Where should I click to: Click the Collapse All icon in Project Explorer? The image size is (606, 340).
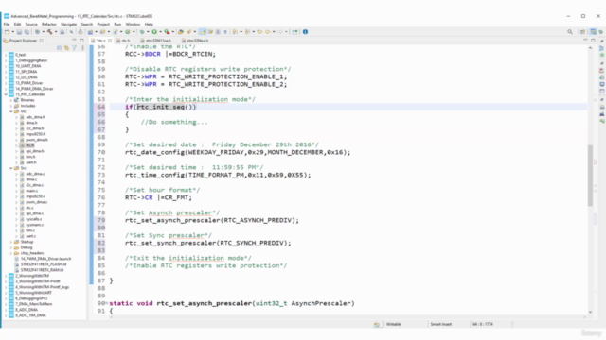click(x=59, y=48)
